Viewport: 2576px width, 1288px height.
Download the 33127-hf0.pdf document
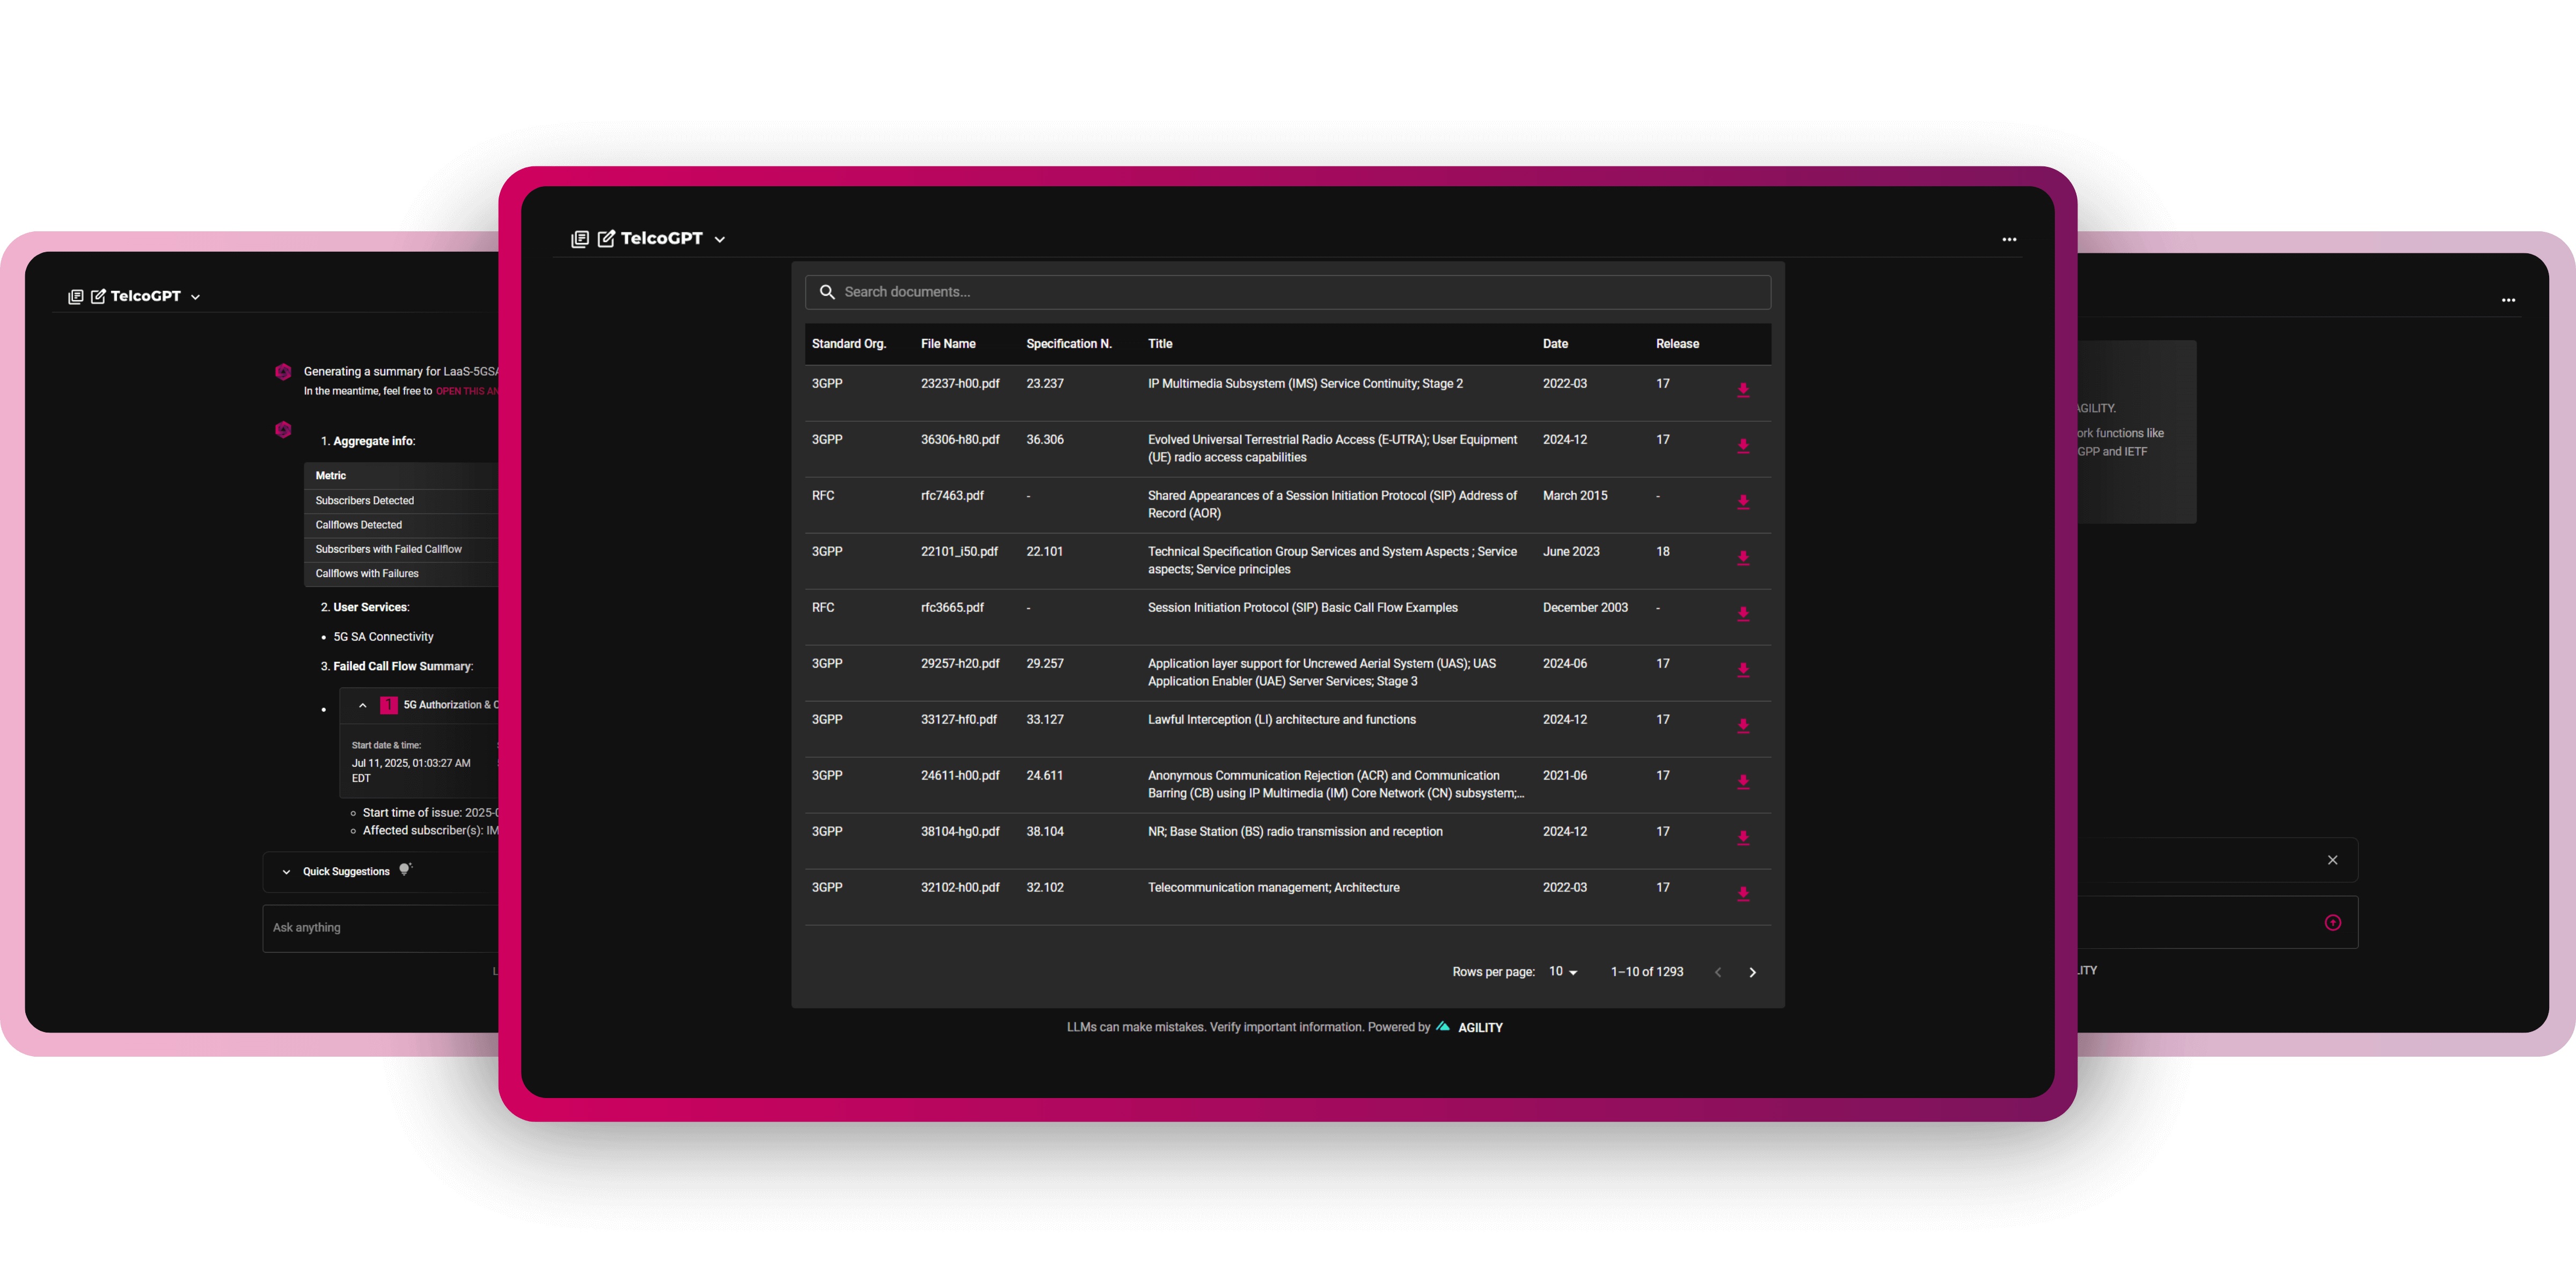tap(1743, 726)
